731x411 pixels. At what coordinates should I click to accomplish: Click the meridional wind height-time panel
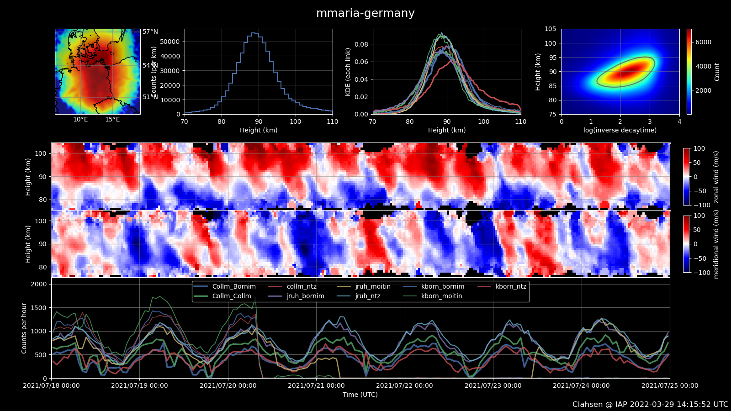click(360, 244)
